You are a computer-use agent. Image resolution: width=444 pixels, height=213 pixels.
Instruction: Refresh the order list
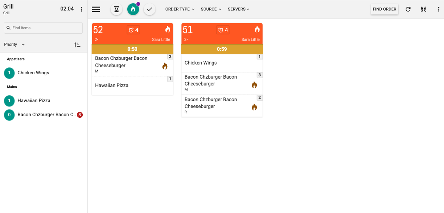tap(408, 9)
